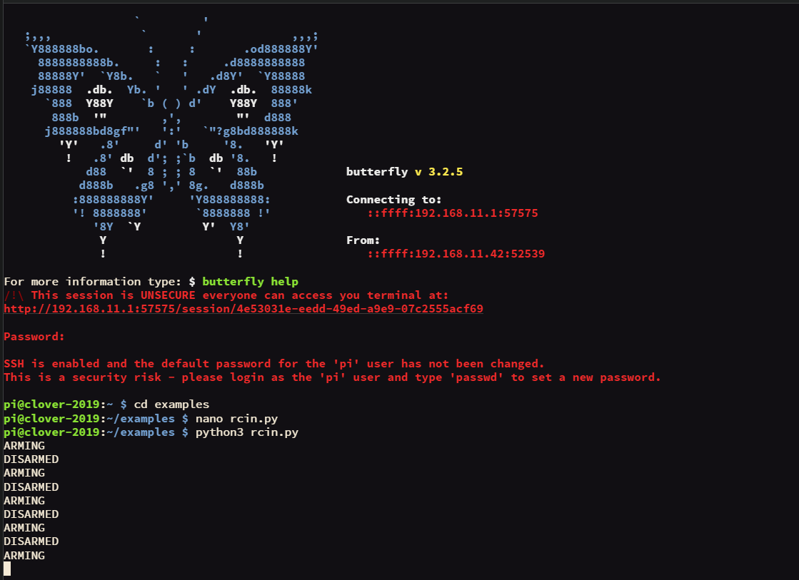Click the 'passwd' security risk message line
Image resolution: width=799 pixels, height=580 pixels.
[x=332, y=377]
